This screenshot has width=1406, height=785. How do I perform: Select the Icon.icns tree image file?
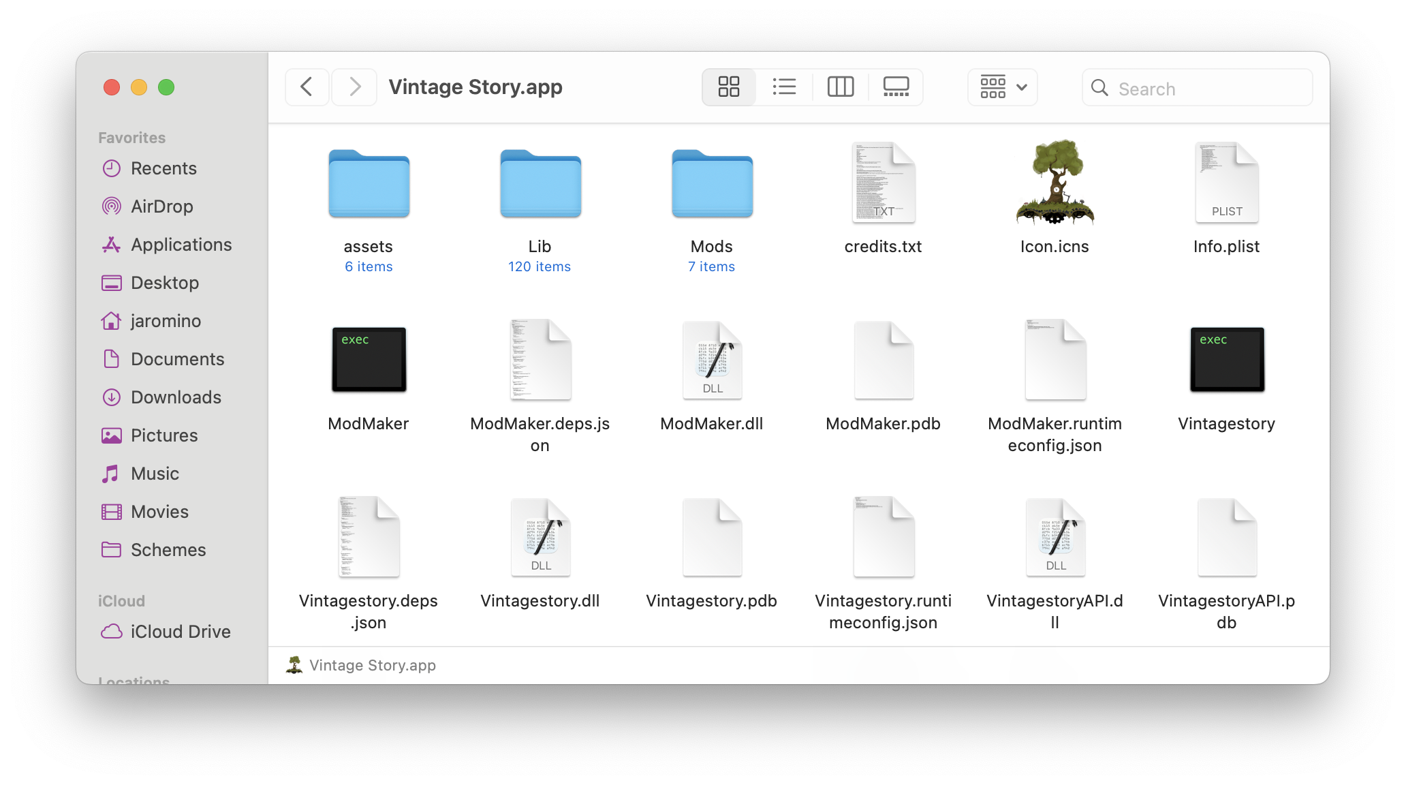tap(1054, 183)
